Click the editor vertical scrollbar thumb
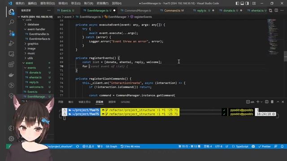 click(x=285, y=56)
